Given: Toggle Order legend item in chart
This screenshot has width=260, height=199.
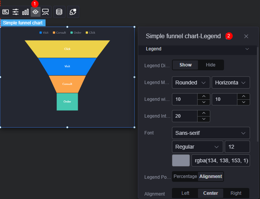Looking at the screenshot, I should tap(76, 32).
